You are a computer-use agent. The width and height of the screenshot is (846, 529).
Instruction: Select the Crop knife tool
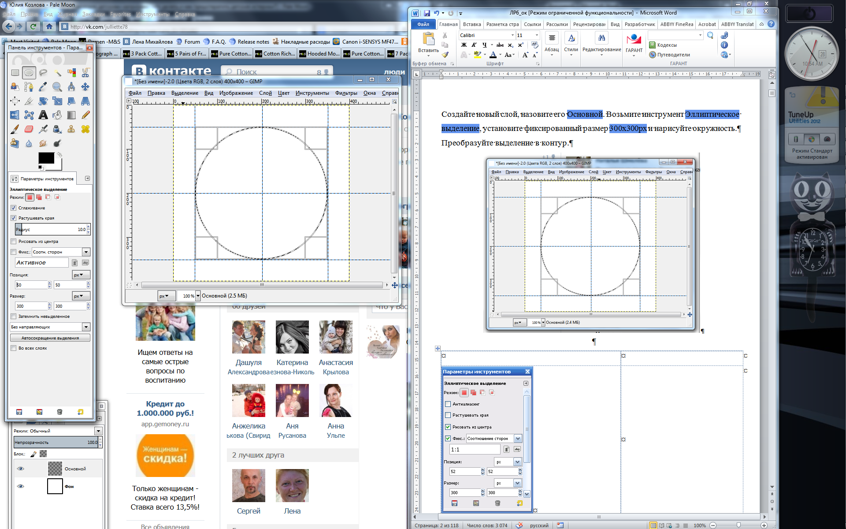29,101
